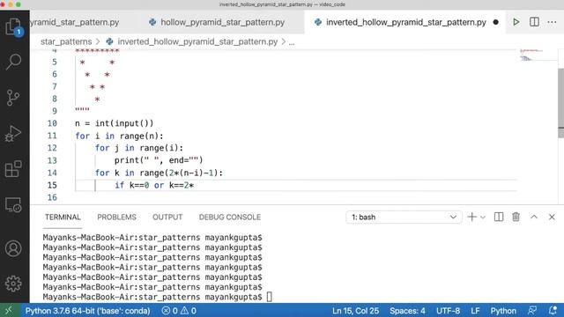Click the editor vertical scrollbar
The image size is (564, 317).
[560, 104]
